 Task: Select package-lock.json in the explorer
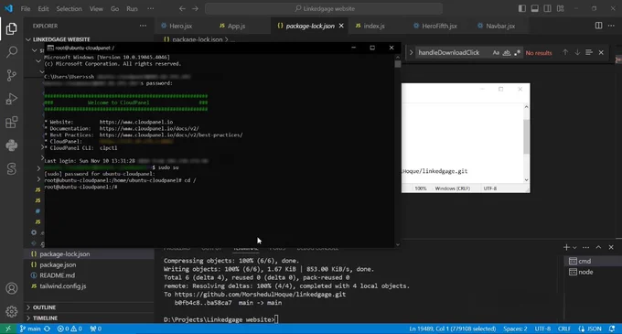click(x=89, y=253)
